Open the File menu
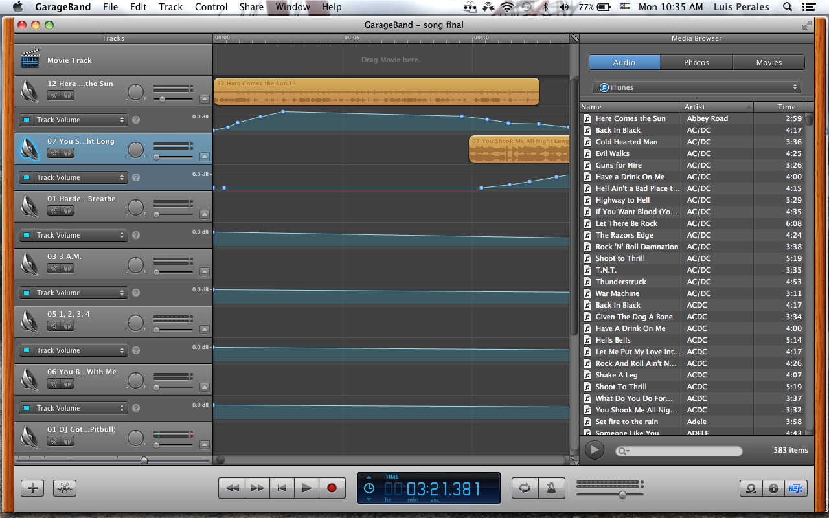 (110, 7)
